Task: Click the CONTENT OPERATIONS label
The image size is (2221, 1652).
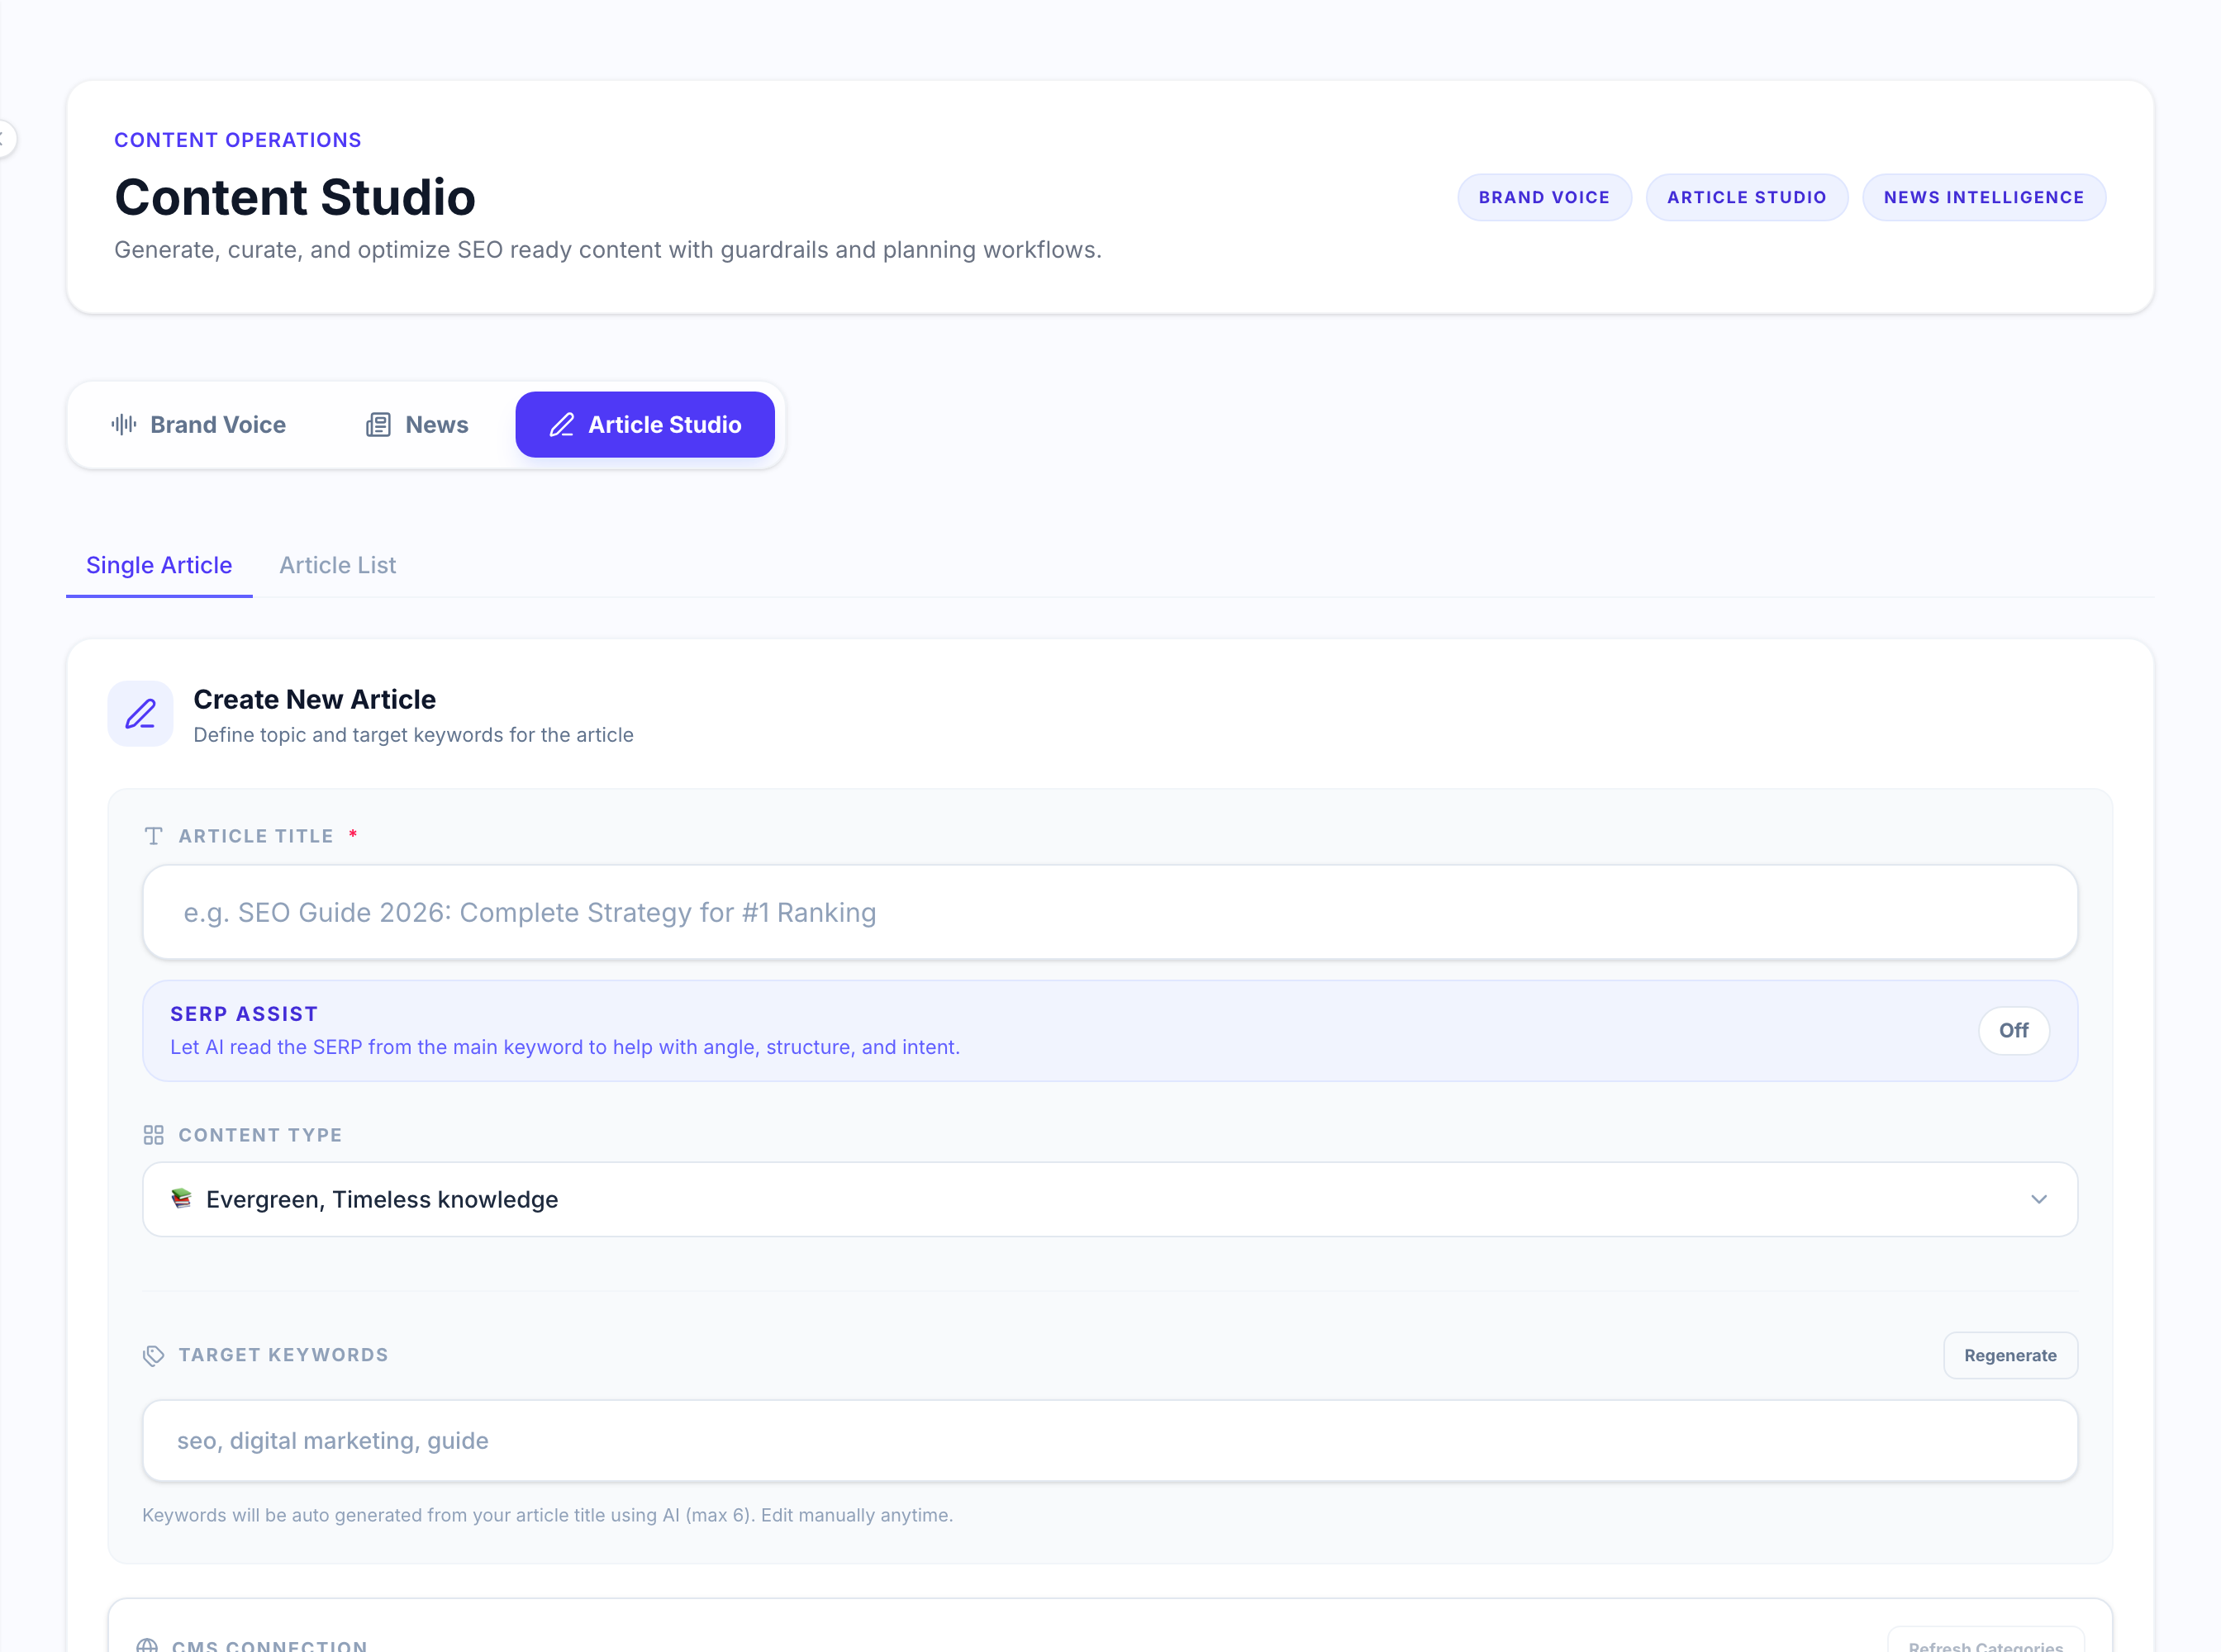Action: pyautogui.click(x=238, y=140)
